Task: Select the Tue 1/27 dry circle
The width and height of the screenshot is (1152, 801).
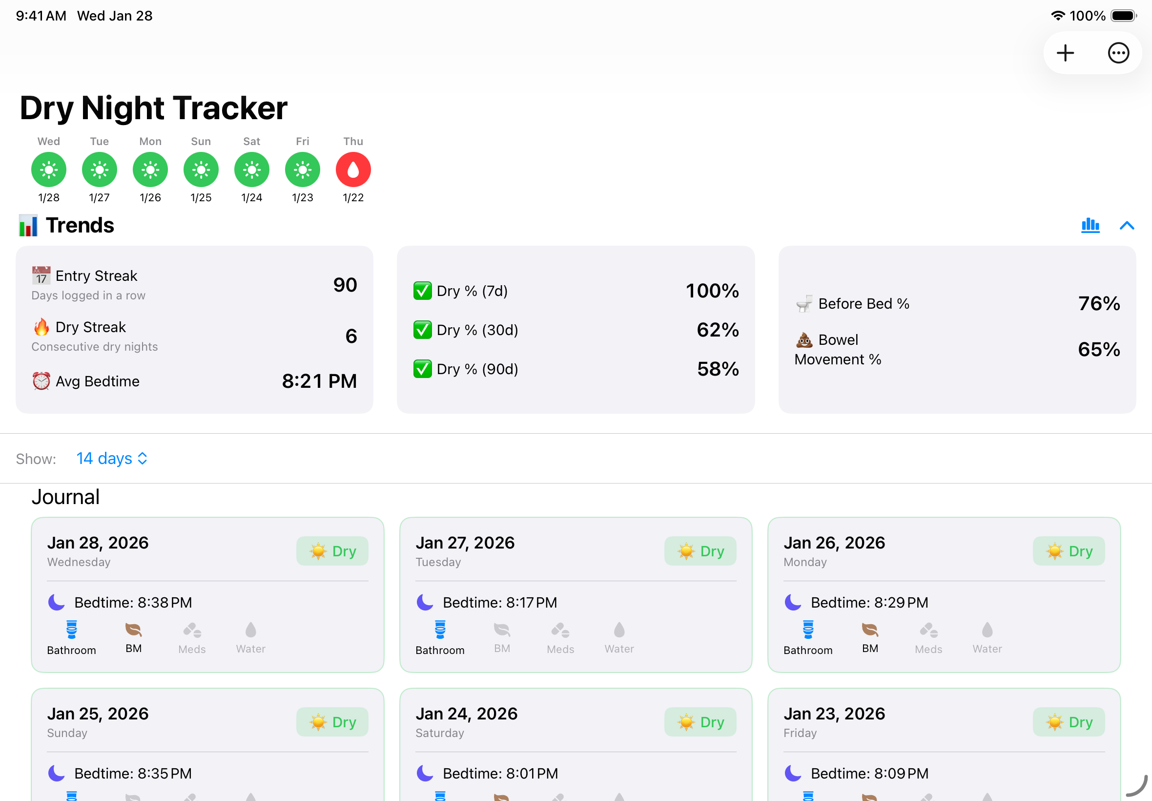Action: point(99,169)
